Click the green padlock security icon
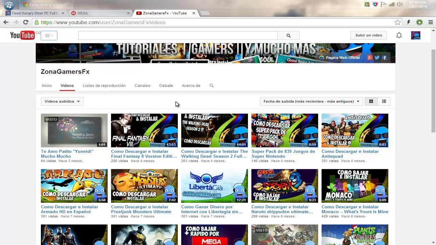Screen dimensions: 436x245 click(x=36, y=22)
